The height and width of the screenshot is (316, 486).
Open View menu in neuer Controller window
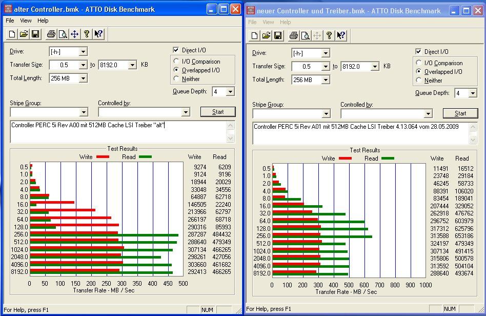point(268,22)
